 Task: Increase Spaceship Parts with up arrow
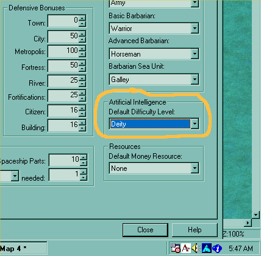click(x=84, y=157)
